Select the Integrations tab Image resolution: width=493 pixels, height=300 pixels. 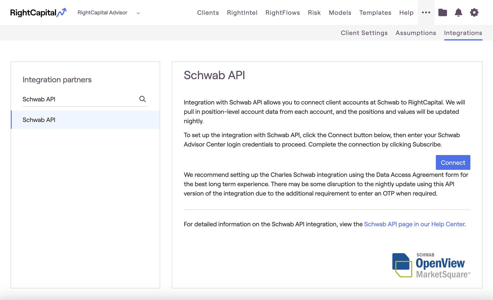[x=463, y=33]
